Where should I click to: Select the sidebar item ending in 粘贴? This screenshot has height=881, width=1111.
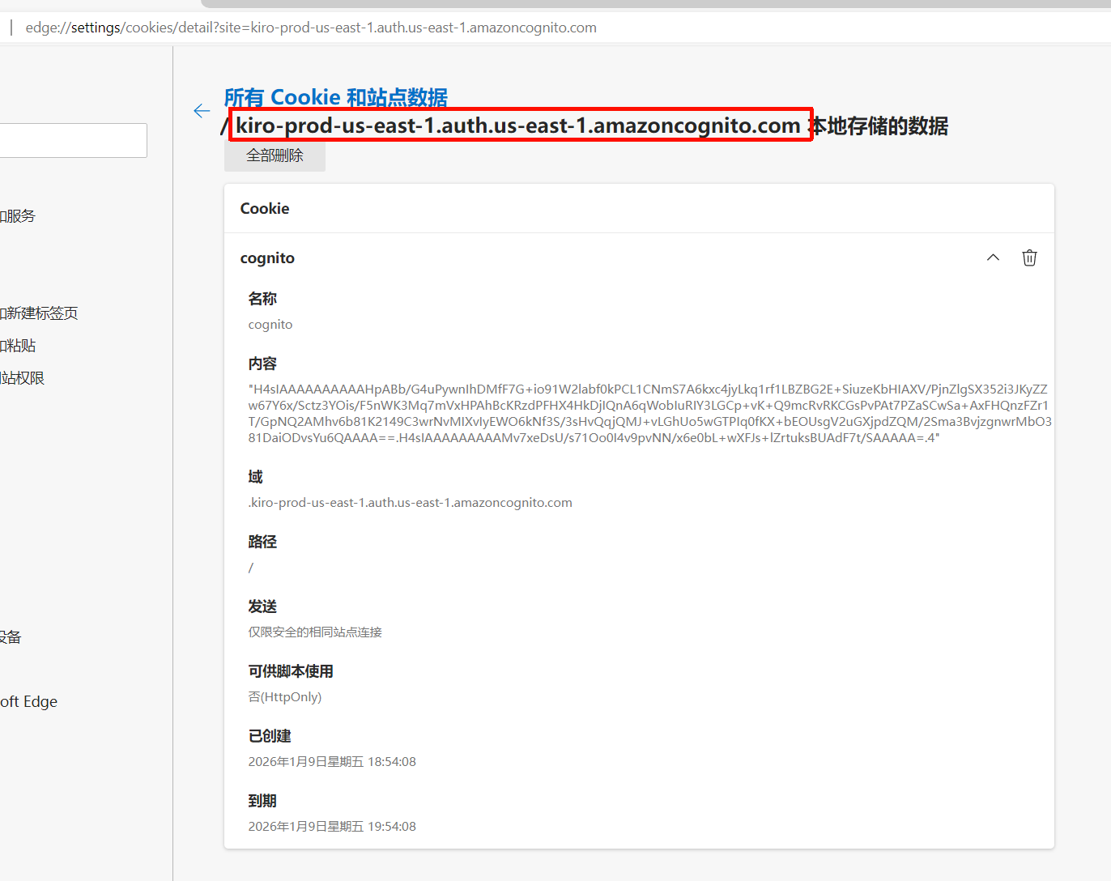[18, 346]
